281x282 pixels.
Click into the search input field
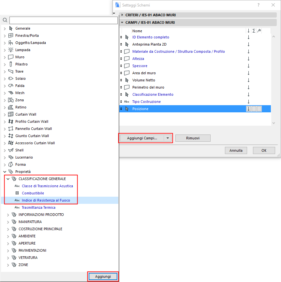(64, 20)
